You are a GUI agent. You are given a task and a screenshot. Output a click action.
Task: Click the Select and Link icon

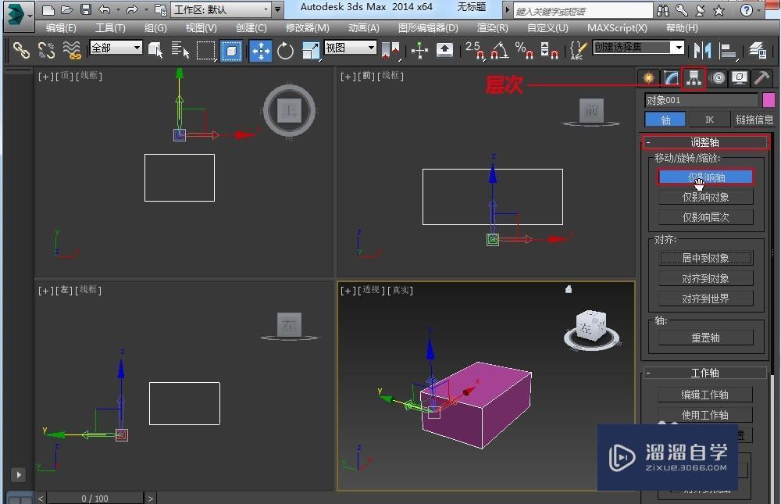20,50
